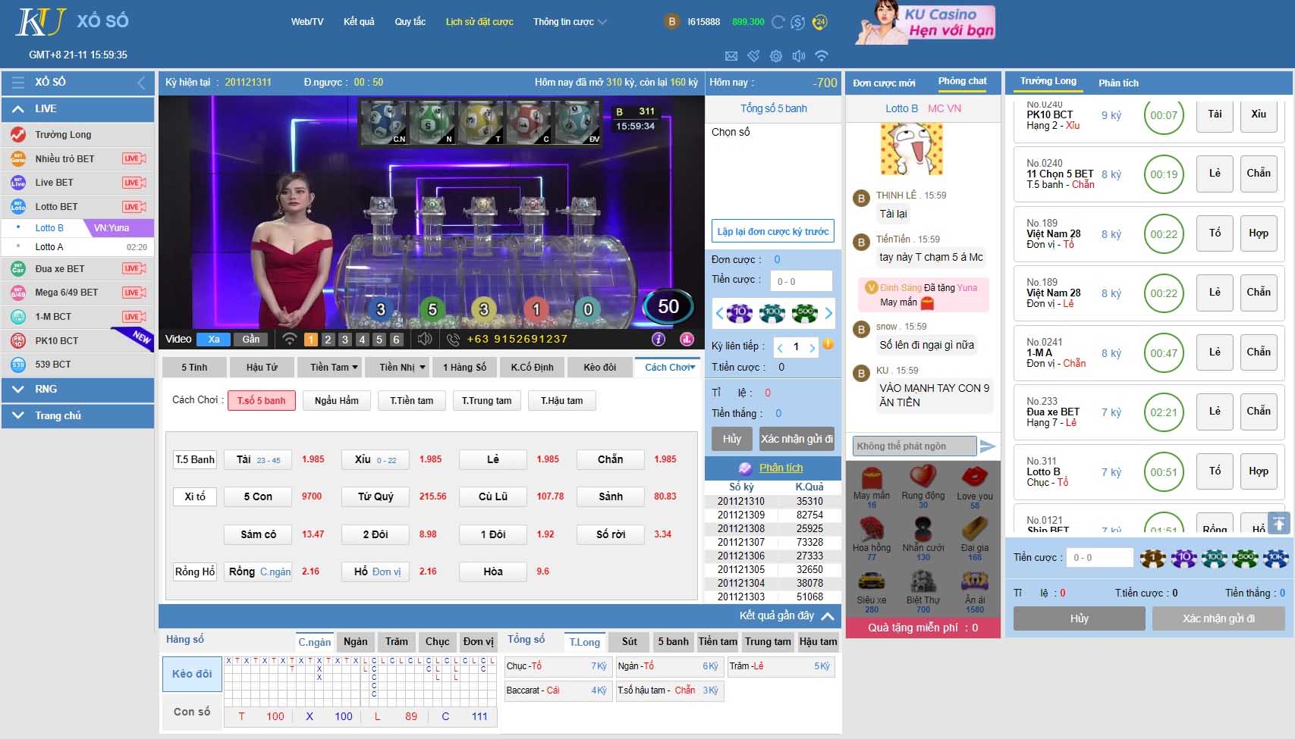The height and width of the screenshot is (739, 1295).
Task: Mute the live video speaker
Action: (x=425, y=339)
